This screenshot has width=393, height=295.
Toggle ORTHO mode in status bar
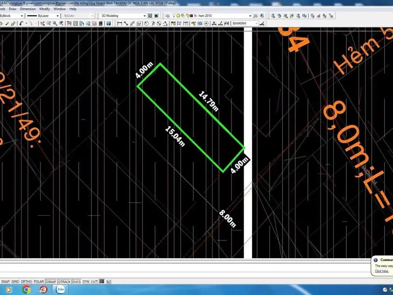pyautogui.click(x=26, y=281)
